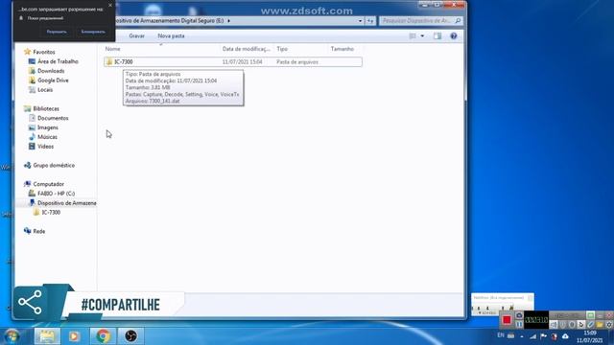Open the recorder settings gear icon
The image size is (614, 345).
[609, 324]
